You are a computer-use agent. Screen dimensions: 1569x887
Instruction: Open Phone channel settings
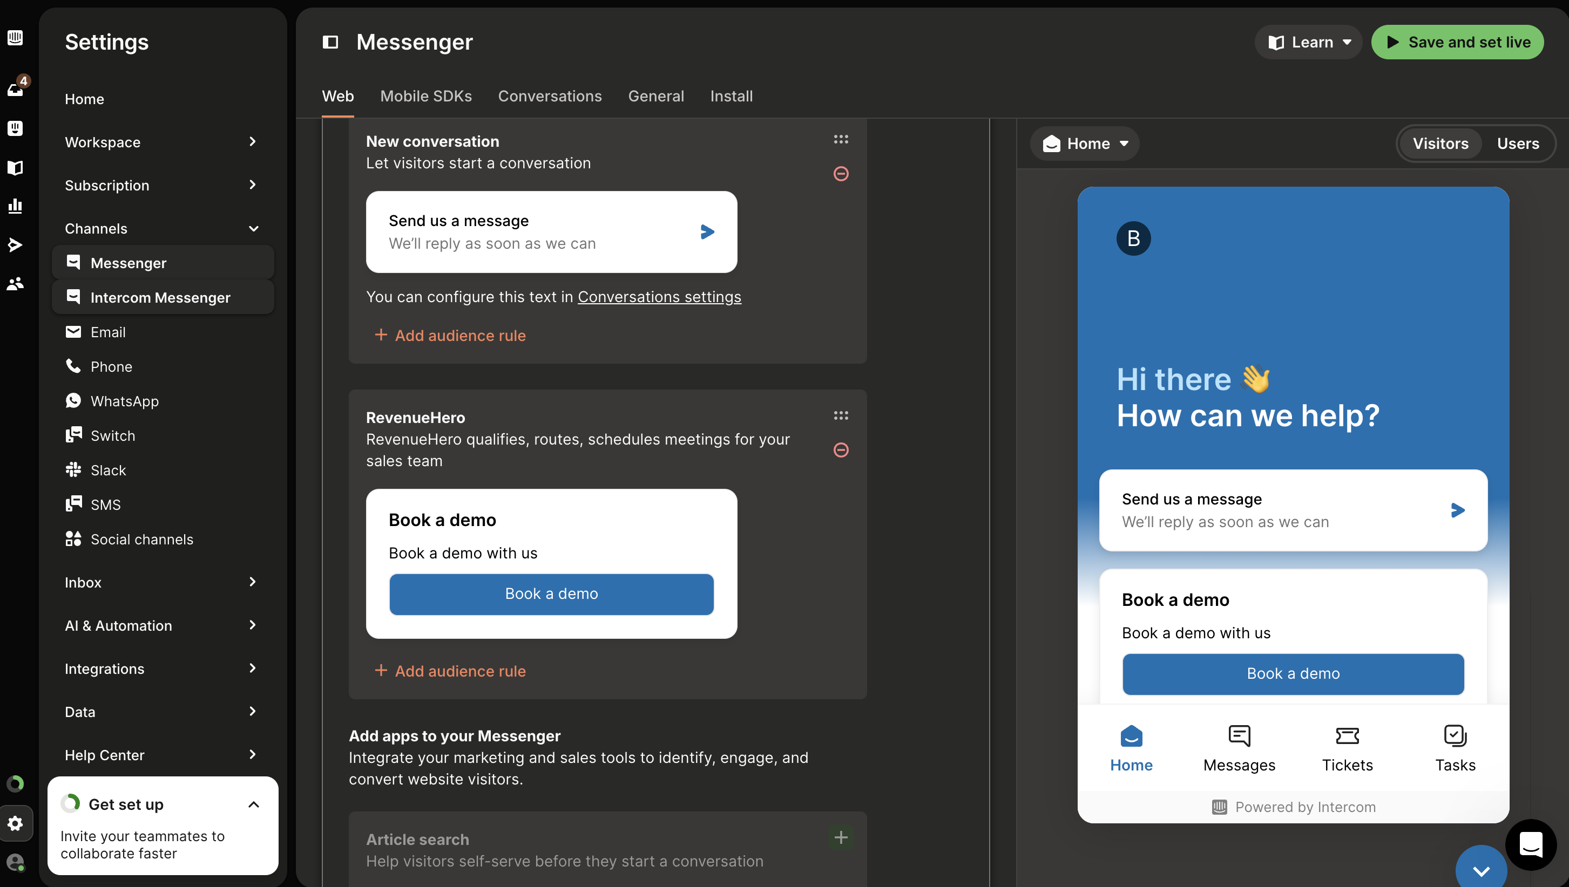163,367
